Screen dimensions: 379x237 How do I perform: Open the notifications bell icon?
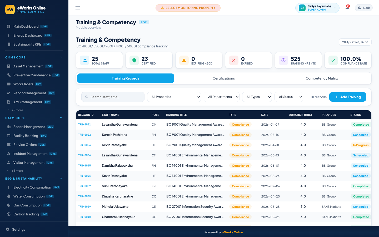(x=347, y=8)
